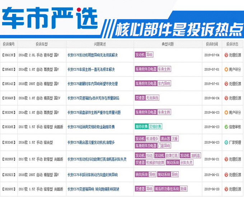
Task: Select complaint number 【386139】
Action: point(9,55)
